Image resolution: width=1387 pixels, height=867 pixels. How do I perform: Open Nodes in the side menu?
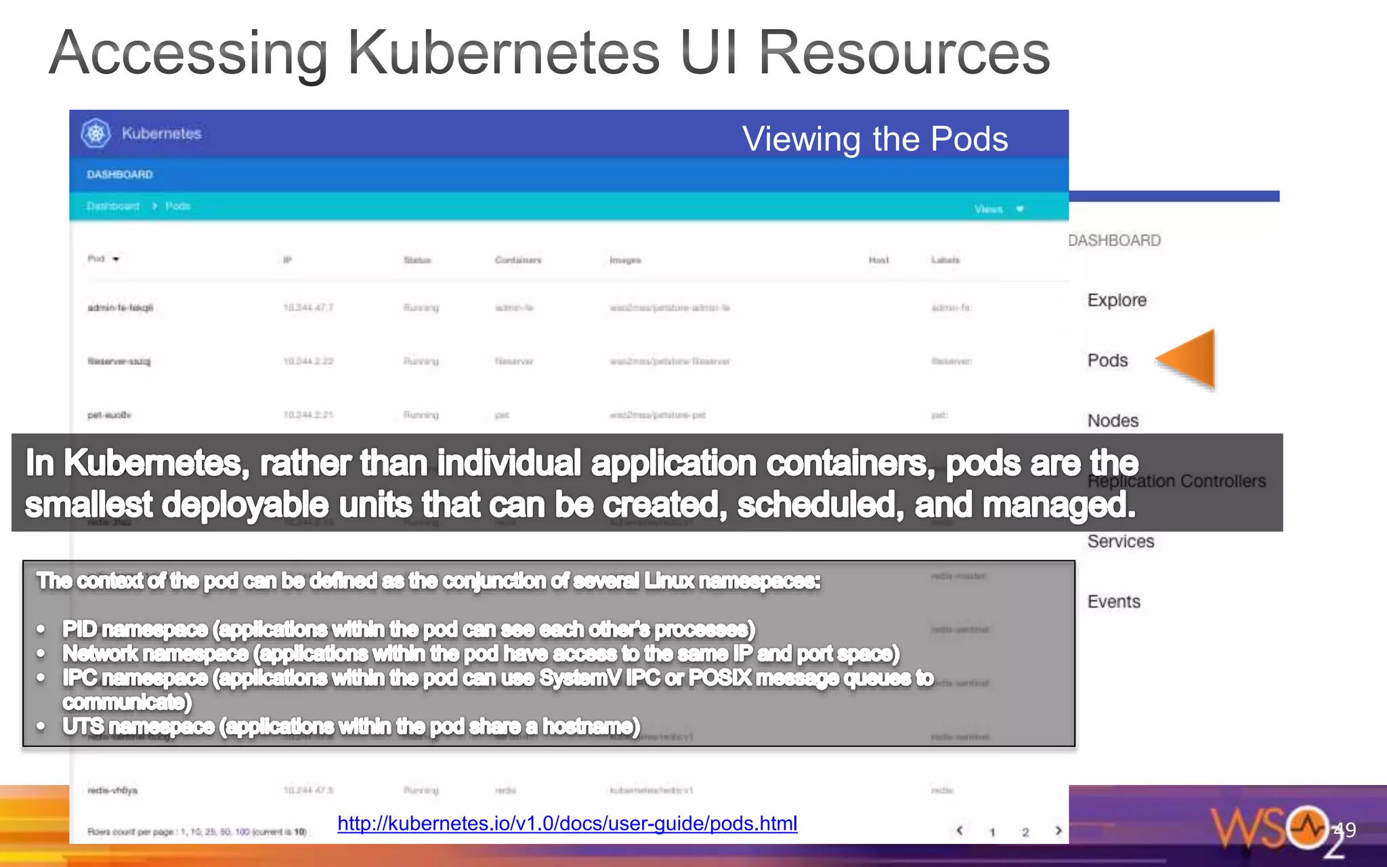[1113, 421]
